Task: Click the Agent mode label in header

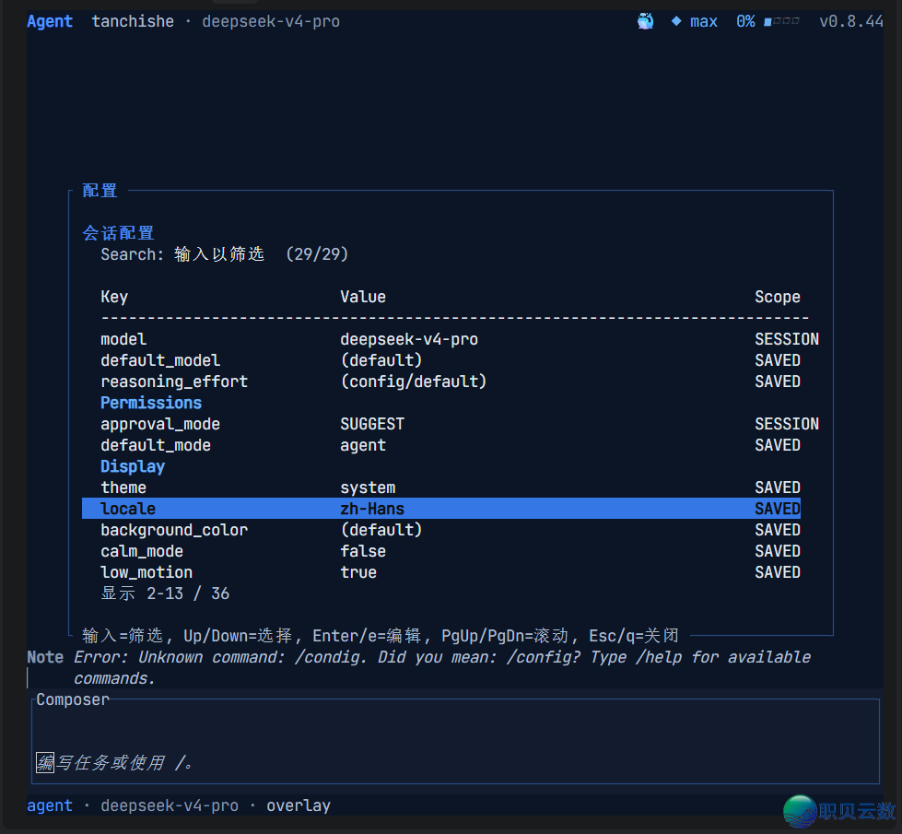Action: tap(50, 21)
